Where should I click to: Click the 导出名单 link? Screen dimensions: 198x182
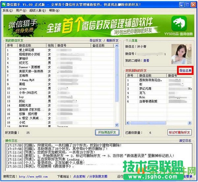[185, 71]
